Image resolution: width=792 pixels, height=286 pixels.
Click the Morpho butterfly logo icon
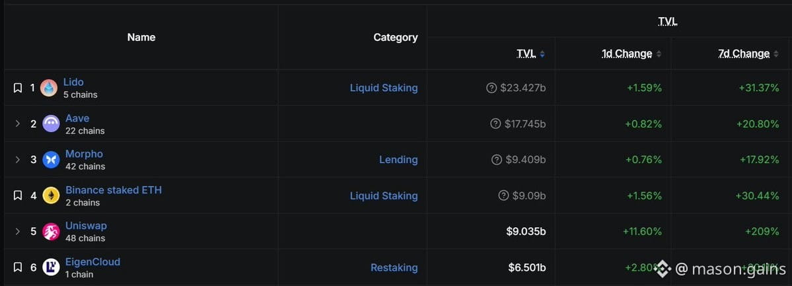51,160
